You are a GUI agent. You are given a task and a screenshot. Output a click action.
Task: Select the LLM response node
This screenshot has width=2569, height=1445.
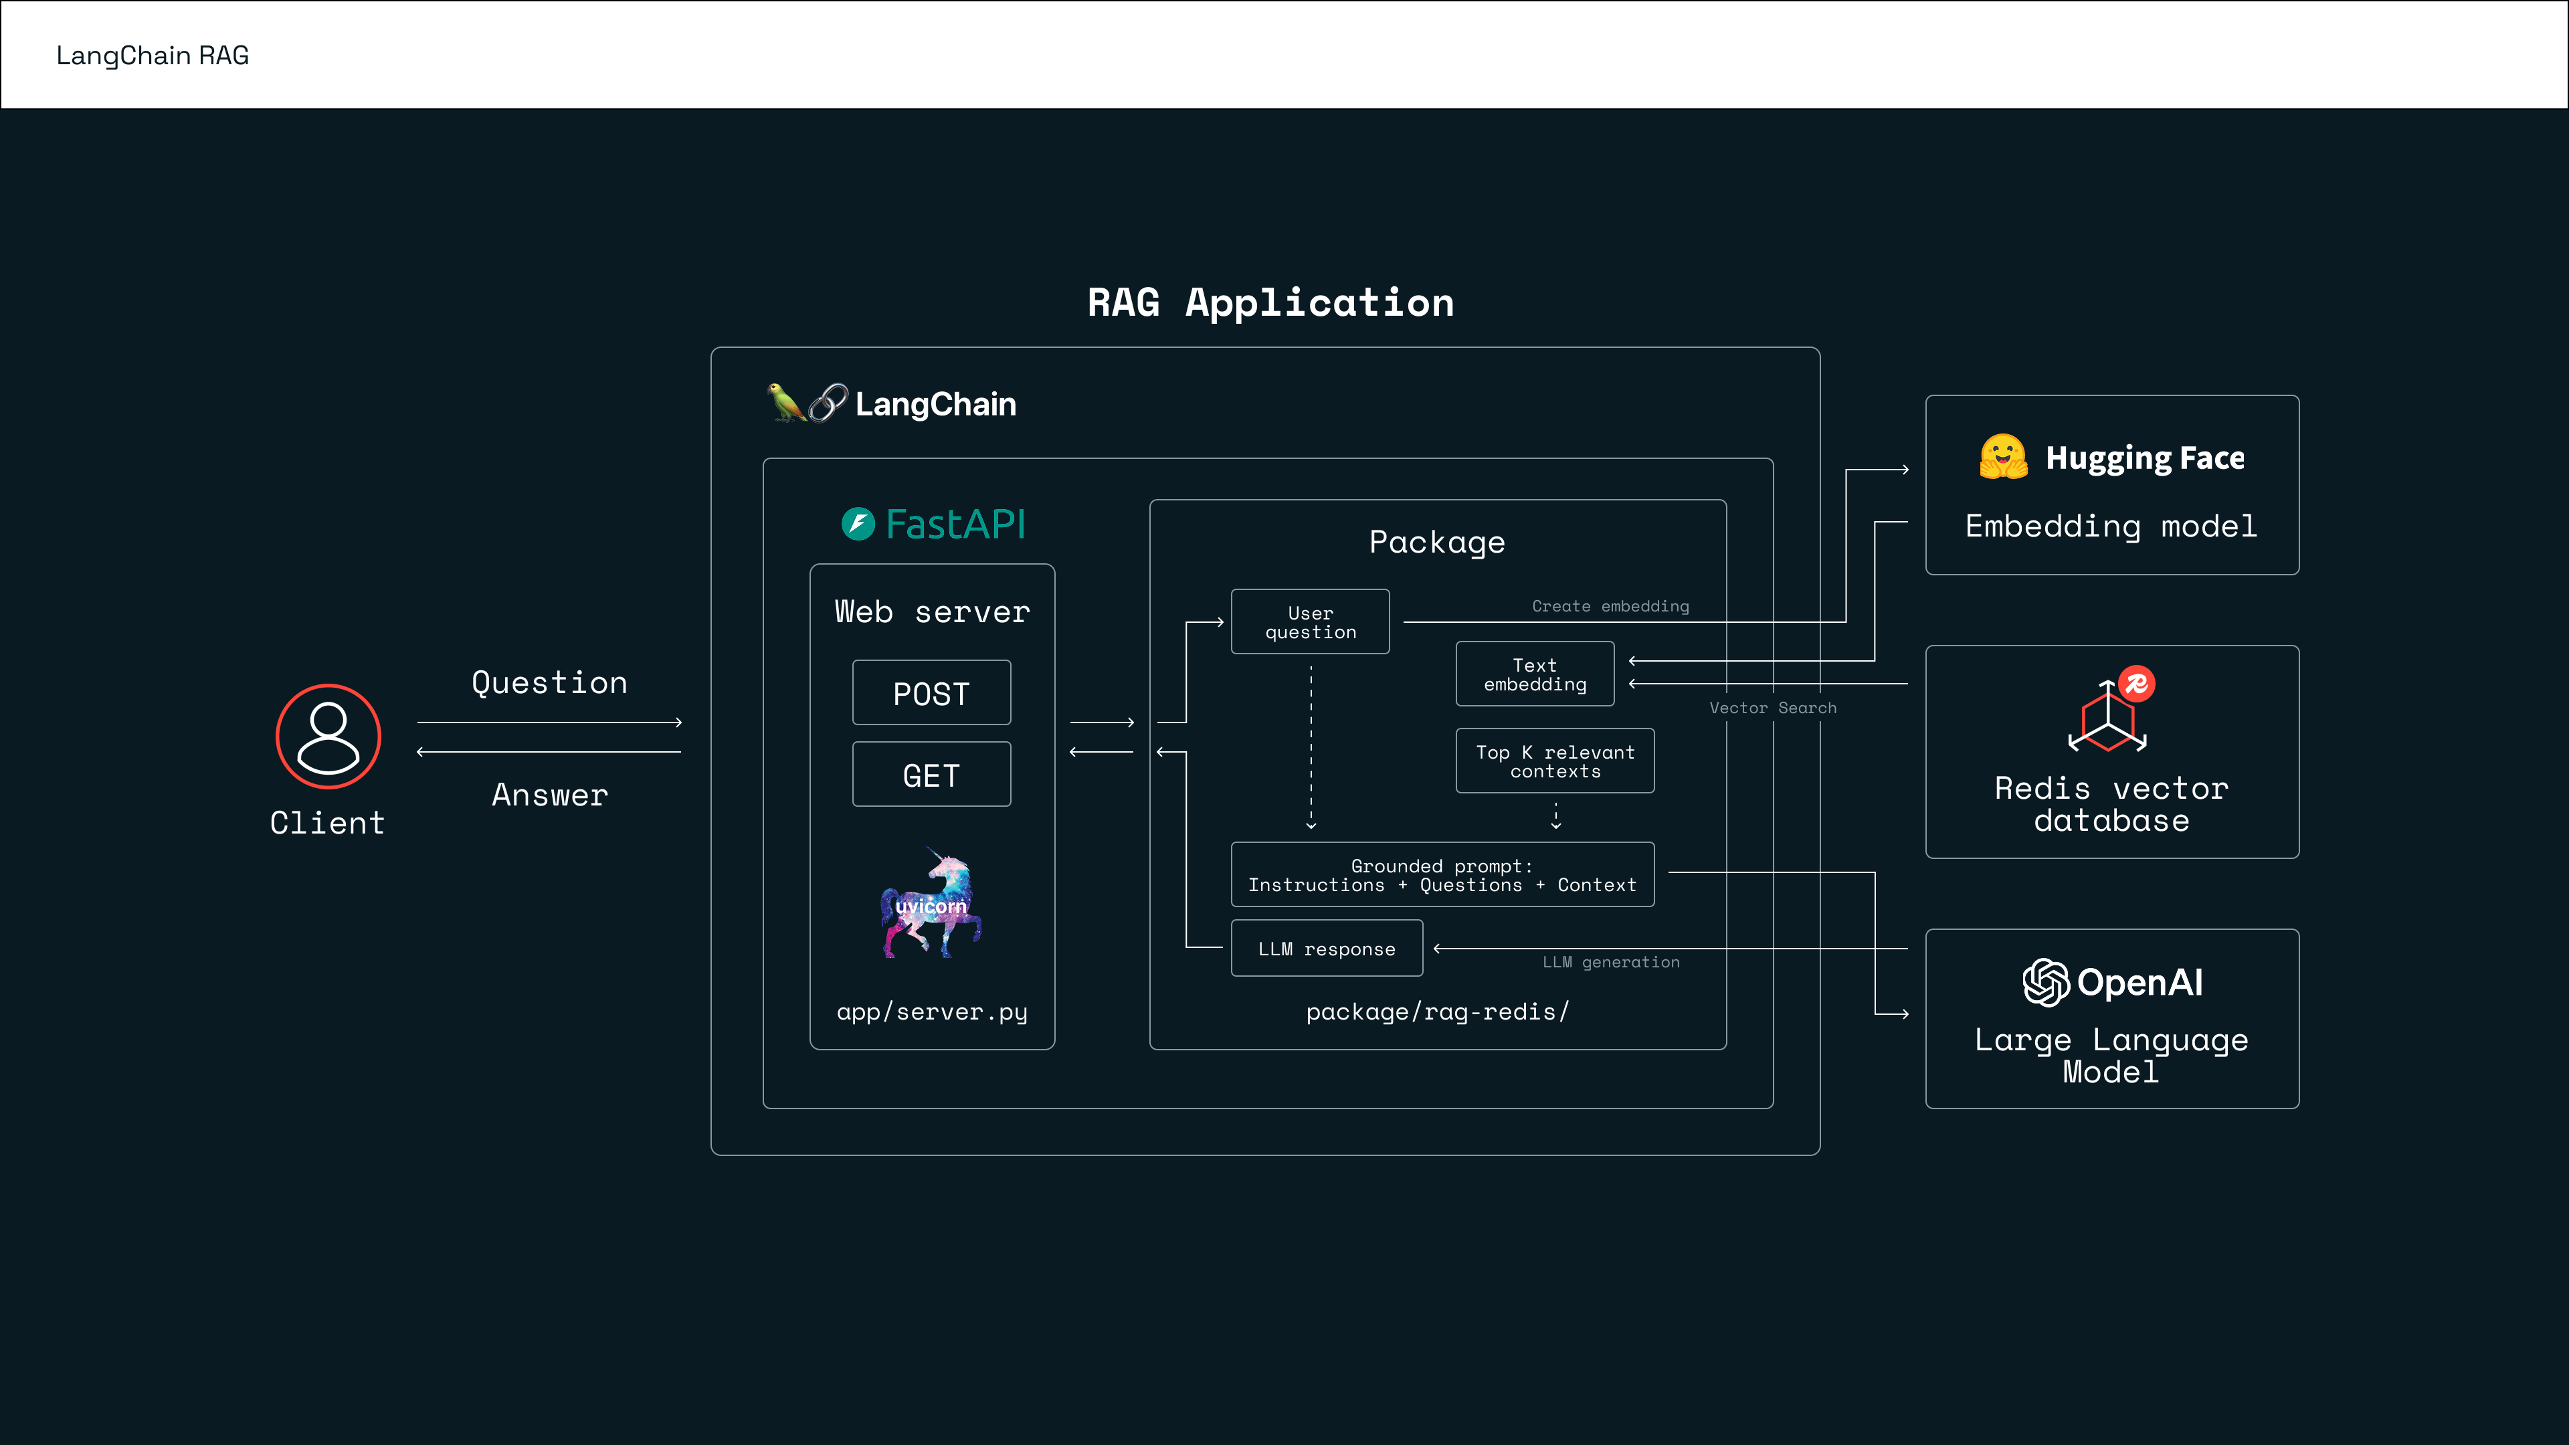(1327, 949)
